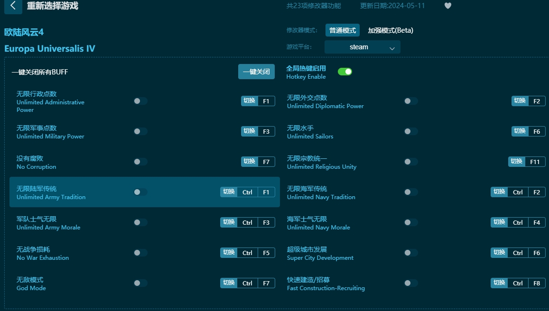Click 切换 button for God Mode
The width and height of the screenshot is (549, 311).
point(229,283)
